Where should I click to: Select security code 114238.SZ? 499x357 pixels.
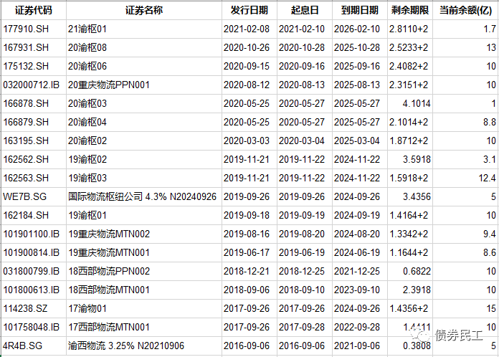click(25, 308)
